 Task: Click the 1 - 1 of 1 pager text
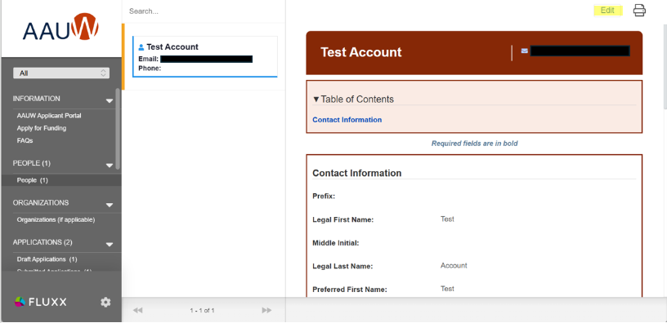click(202, 311)
